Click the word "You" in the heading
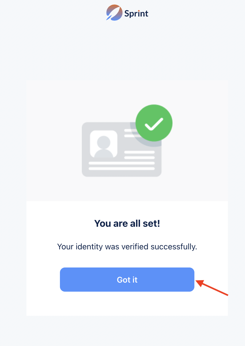245x346 pixels. pyautogui.click(x=102, y=223)
